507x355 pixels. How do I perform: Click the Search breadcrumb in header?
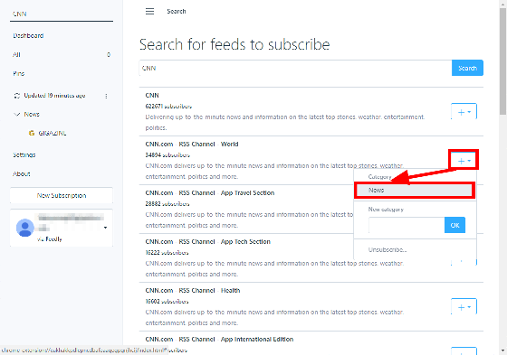(x=177, y=12)
